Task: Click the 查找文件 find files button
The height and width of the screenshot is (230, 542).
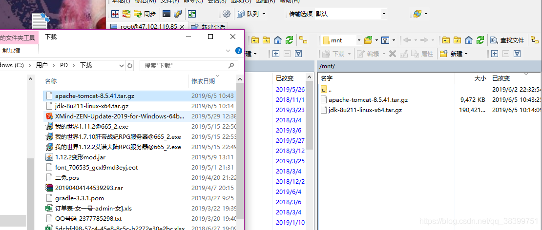Action: pyautogui.click(x=507, y=40)
